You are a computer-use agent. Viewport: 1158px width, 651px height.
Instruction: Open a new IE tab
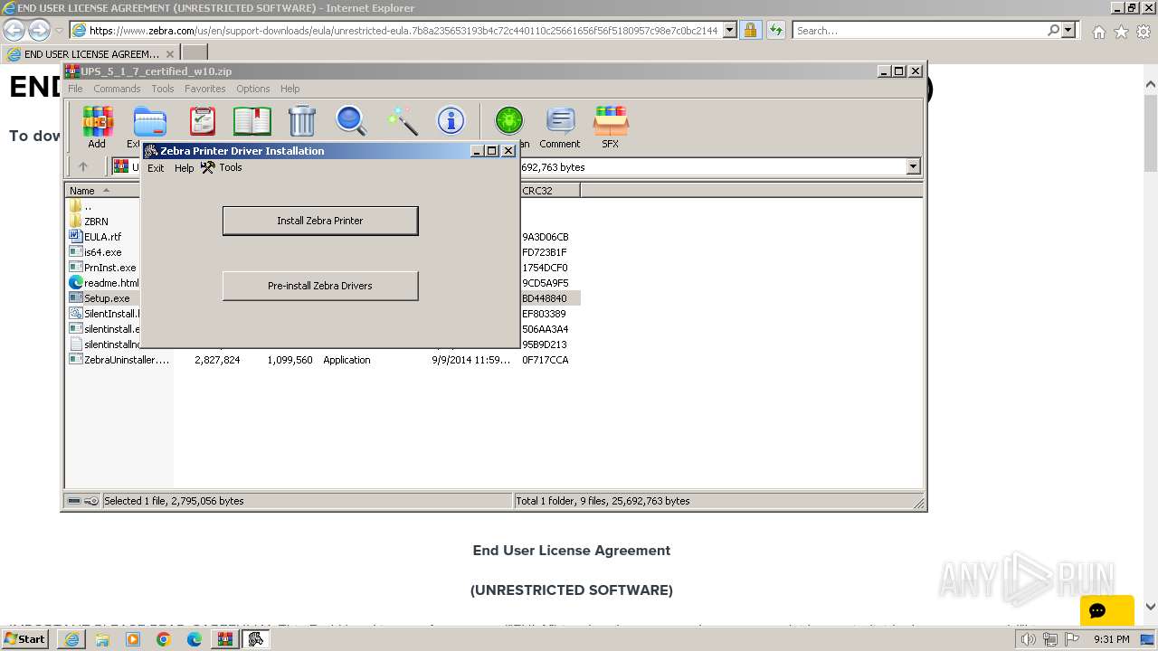click(195, 54)
